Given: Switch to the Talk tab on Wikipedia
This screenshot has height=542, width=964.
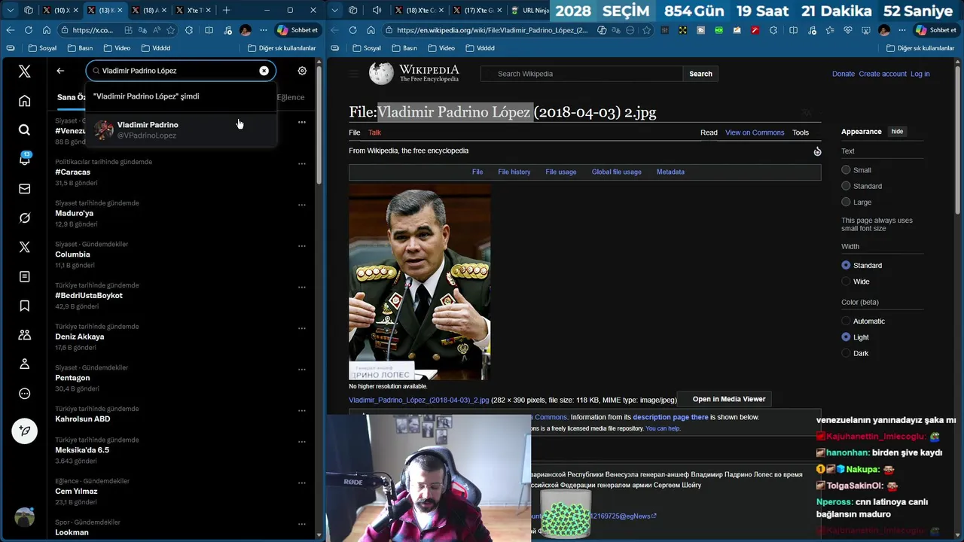Looking at the screenshot, I should (374, 132).
